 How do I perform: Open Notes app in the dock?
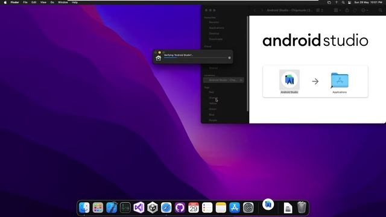221,207
